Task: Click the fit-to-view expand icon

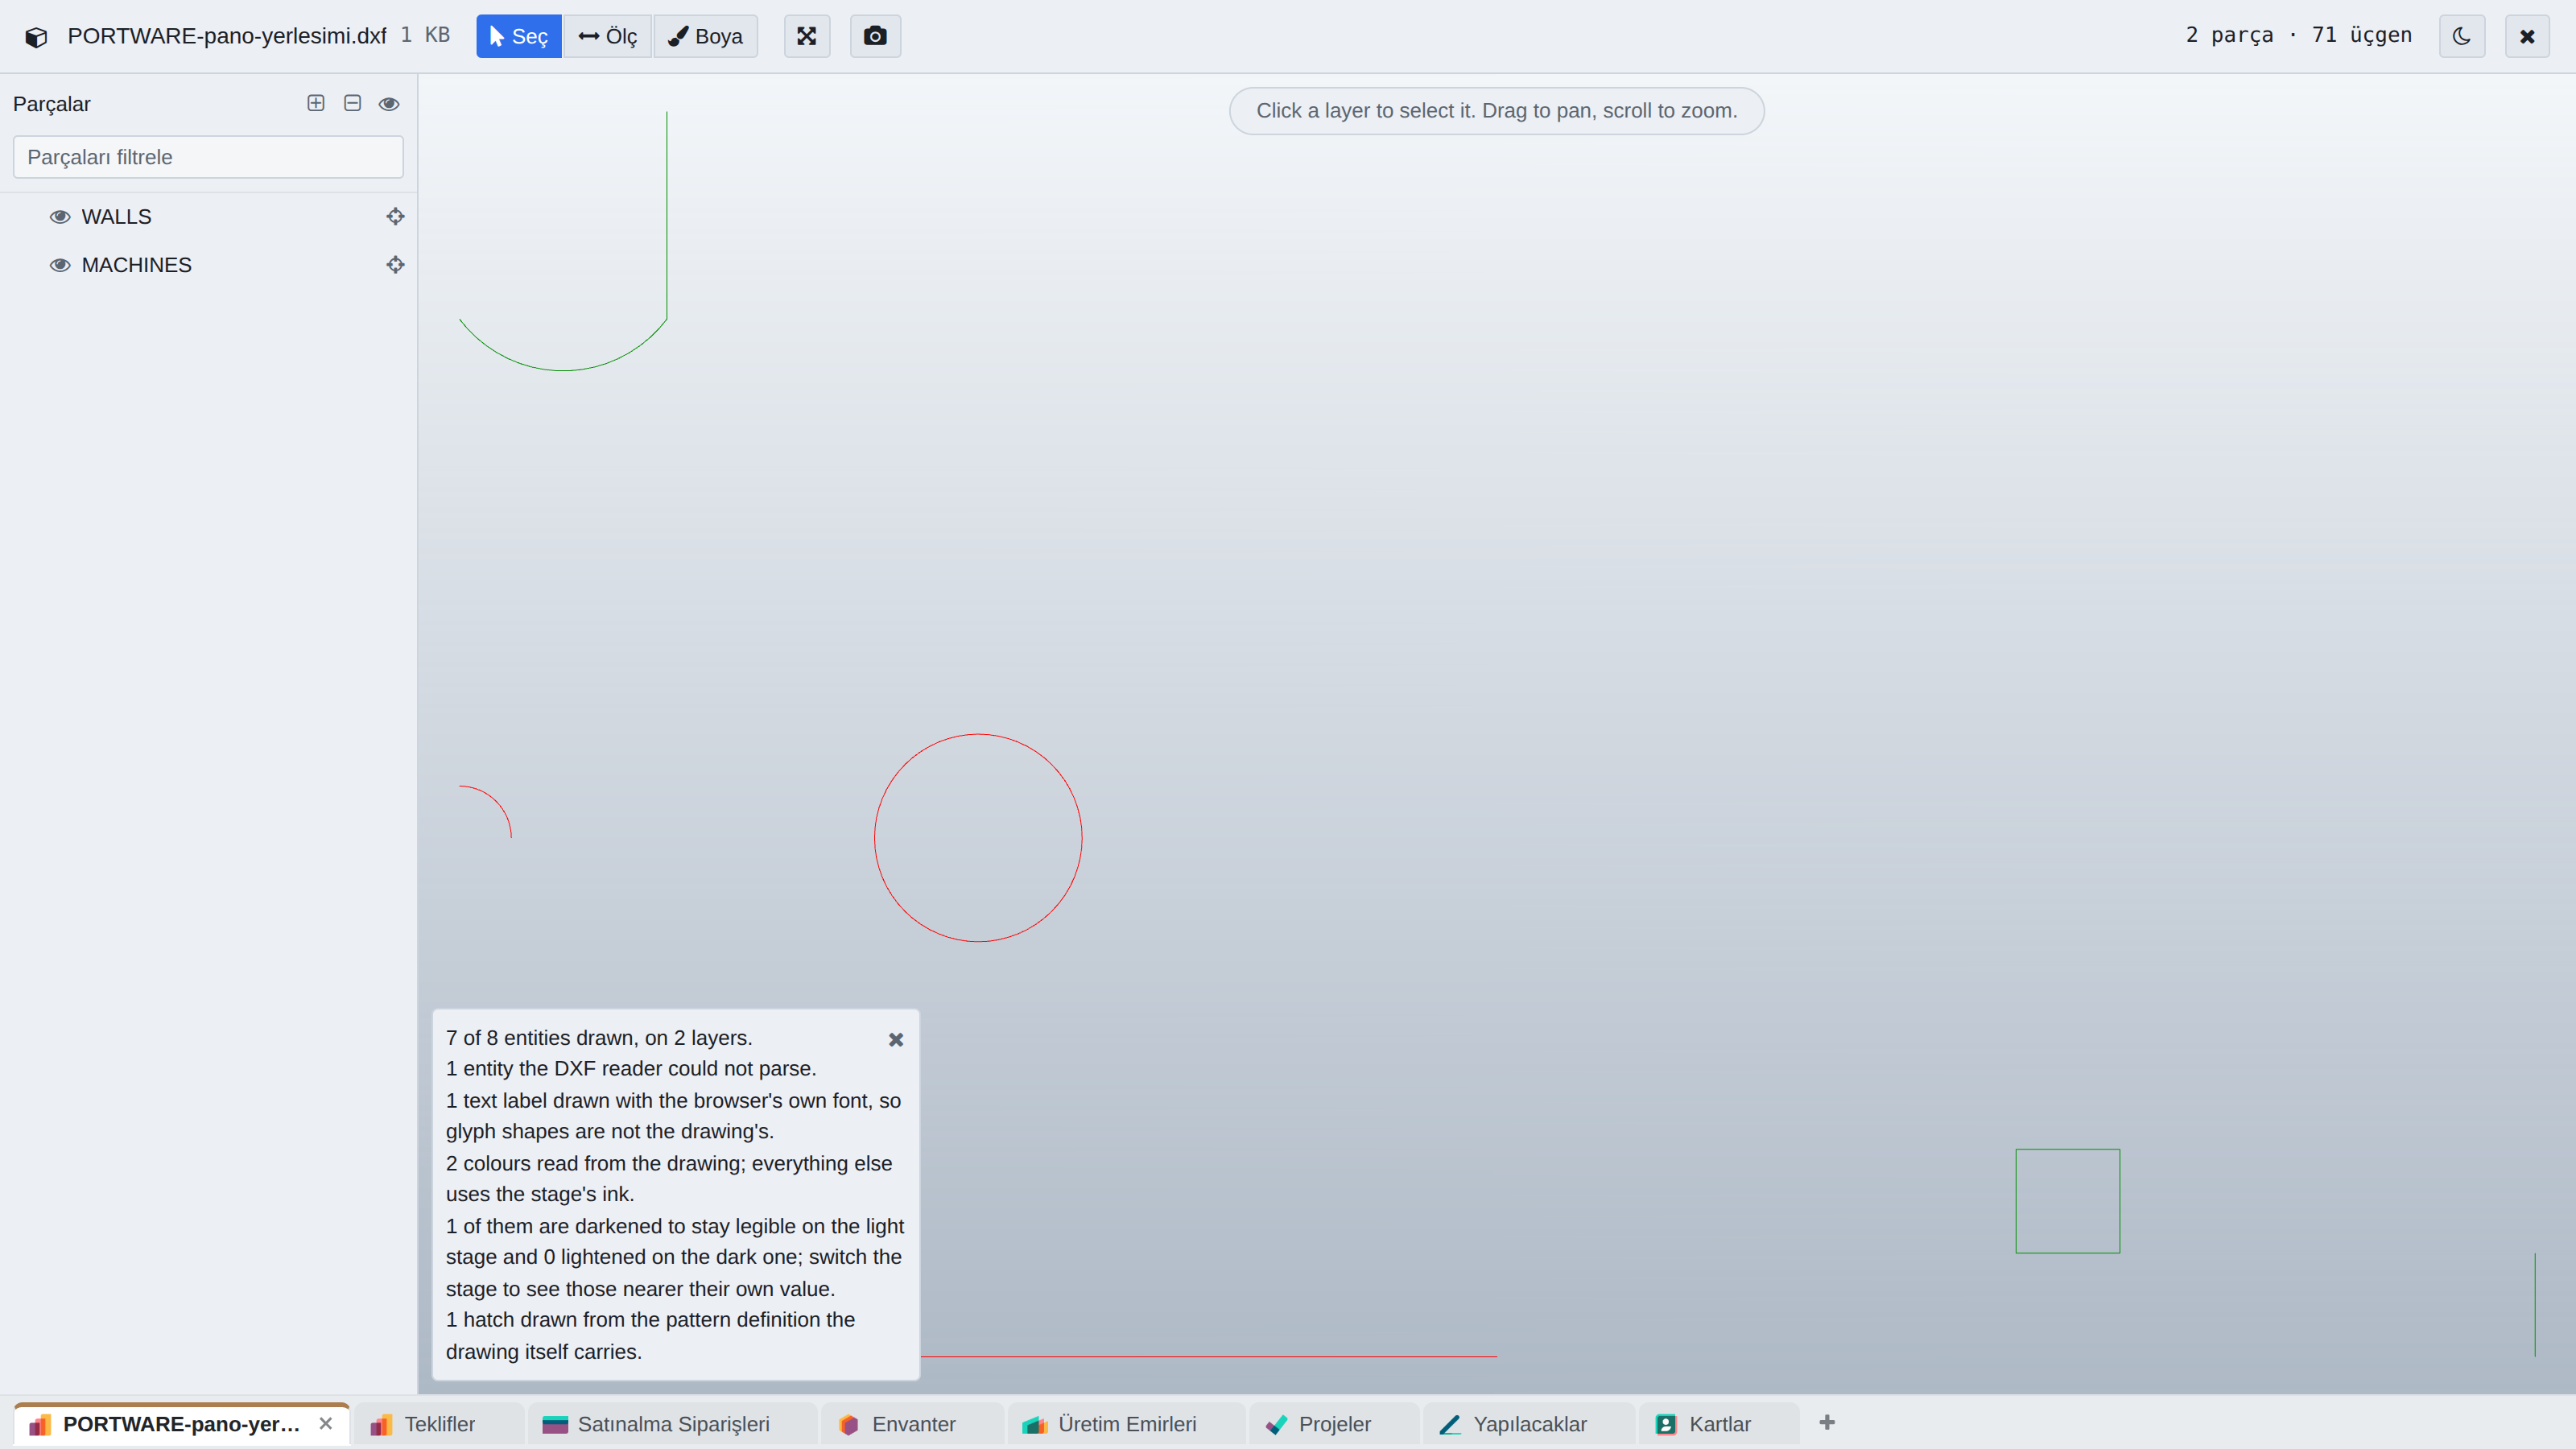Action: pyautogui.click(x=807, y=36)
